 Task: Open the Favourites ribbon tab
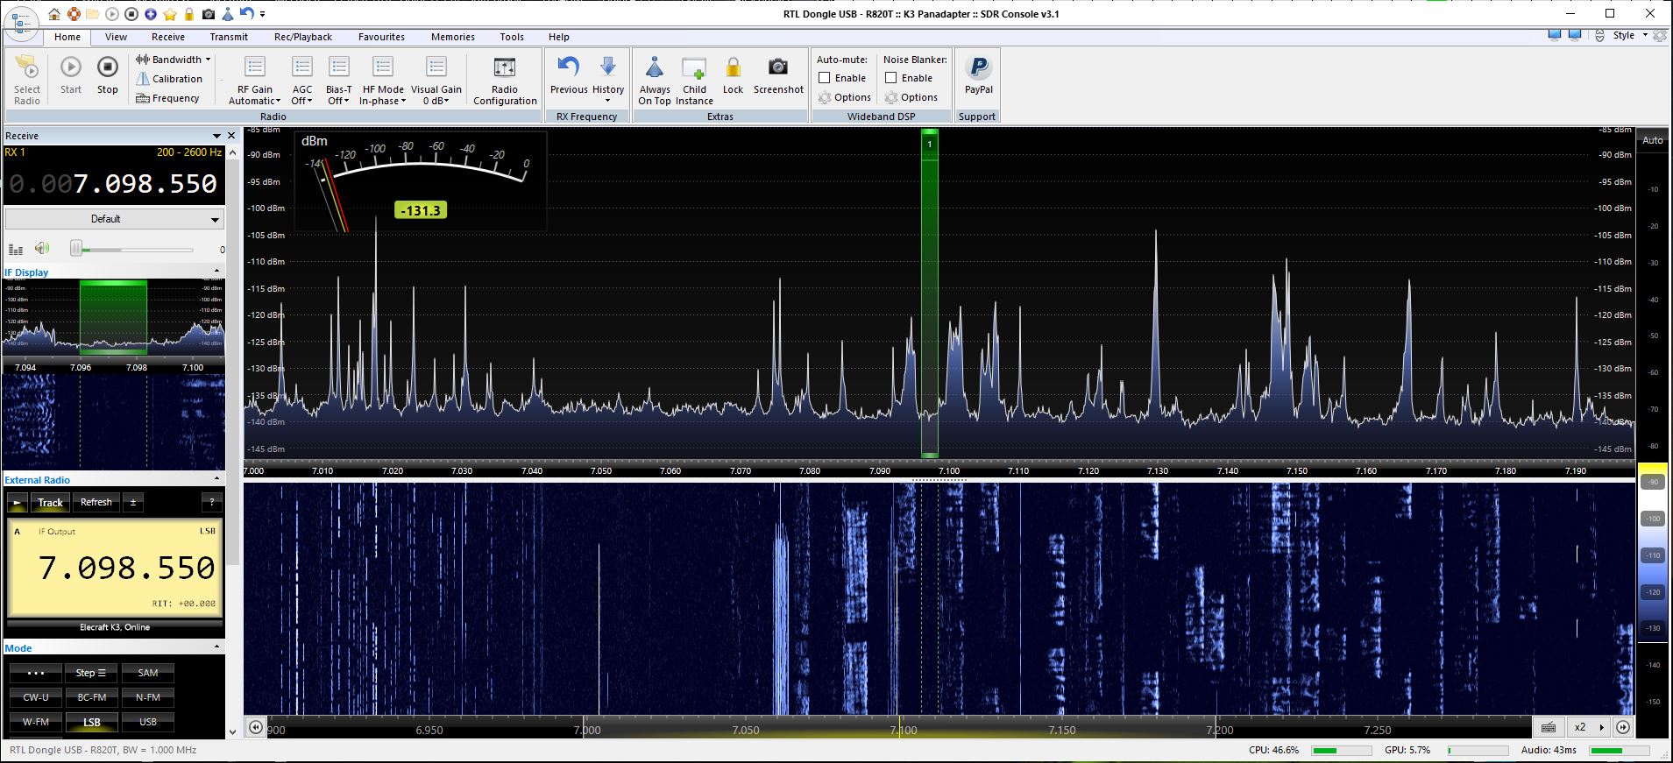pos(381,37)
